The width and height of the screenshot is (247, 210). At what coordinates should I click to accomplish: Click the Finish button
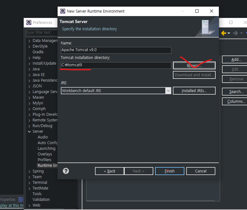coord(170,171)
